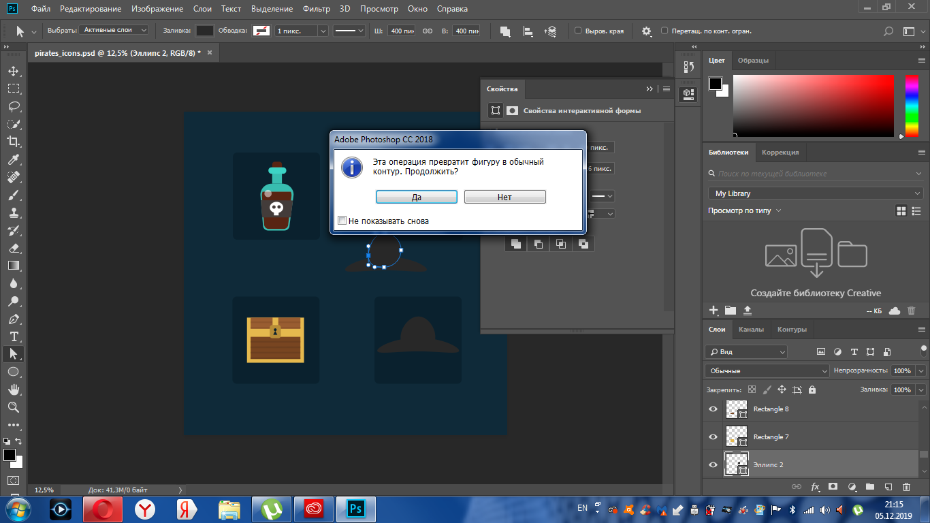This screenshot has width=930, height=523.
Task: Open 'Активные слои' selection dropdown
Action: tap(114, 30)
